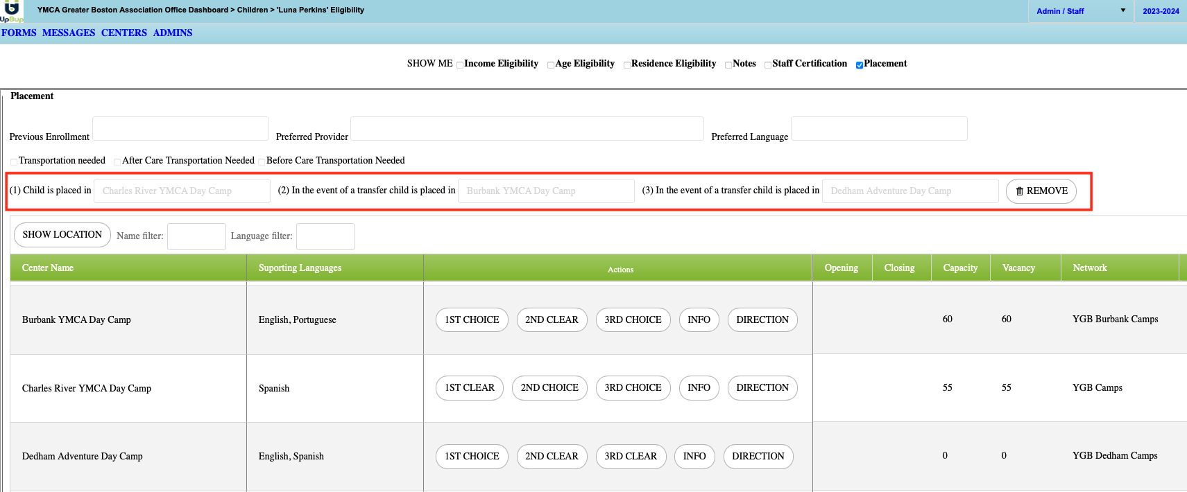Toggle the Staff Certification checkbox
This screenshot has width=1187, height=492.
[x=768, y=65]
